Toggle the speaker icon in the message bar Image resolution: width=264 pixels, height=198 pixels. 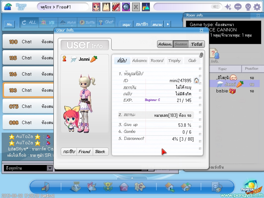[x=216, y=7]
